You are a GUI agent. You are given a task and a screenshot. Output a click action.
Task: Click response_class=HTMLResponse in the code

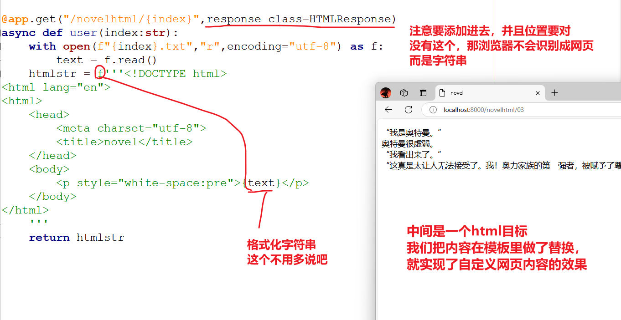(x=299, y=19)
